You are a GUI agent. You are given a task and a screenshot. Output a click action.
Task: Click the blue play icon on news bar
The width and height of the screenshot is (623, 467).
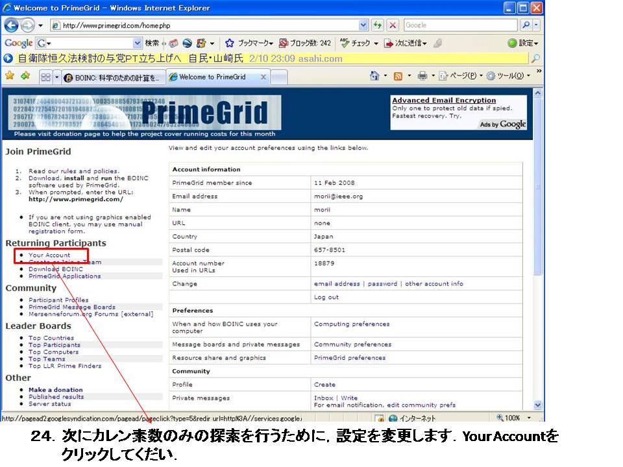coord(8,59)
